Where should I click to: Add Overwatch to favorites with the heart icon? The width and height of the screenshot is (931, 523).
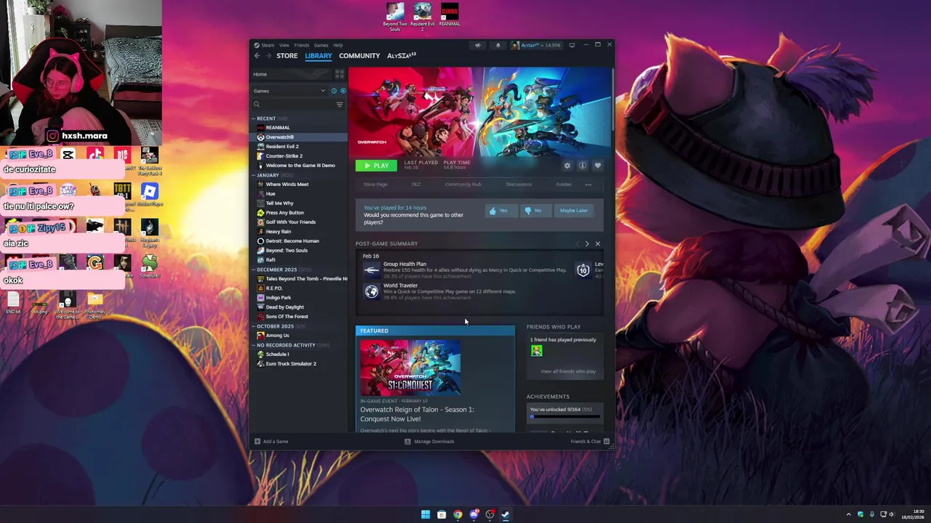coord(598,166)
